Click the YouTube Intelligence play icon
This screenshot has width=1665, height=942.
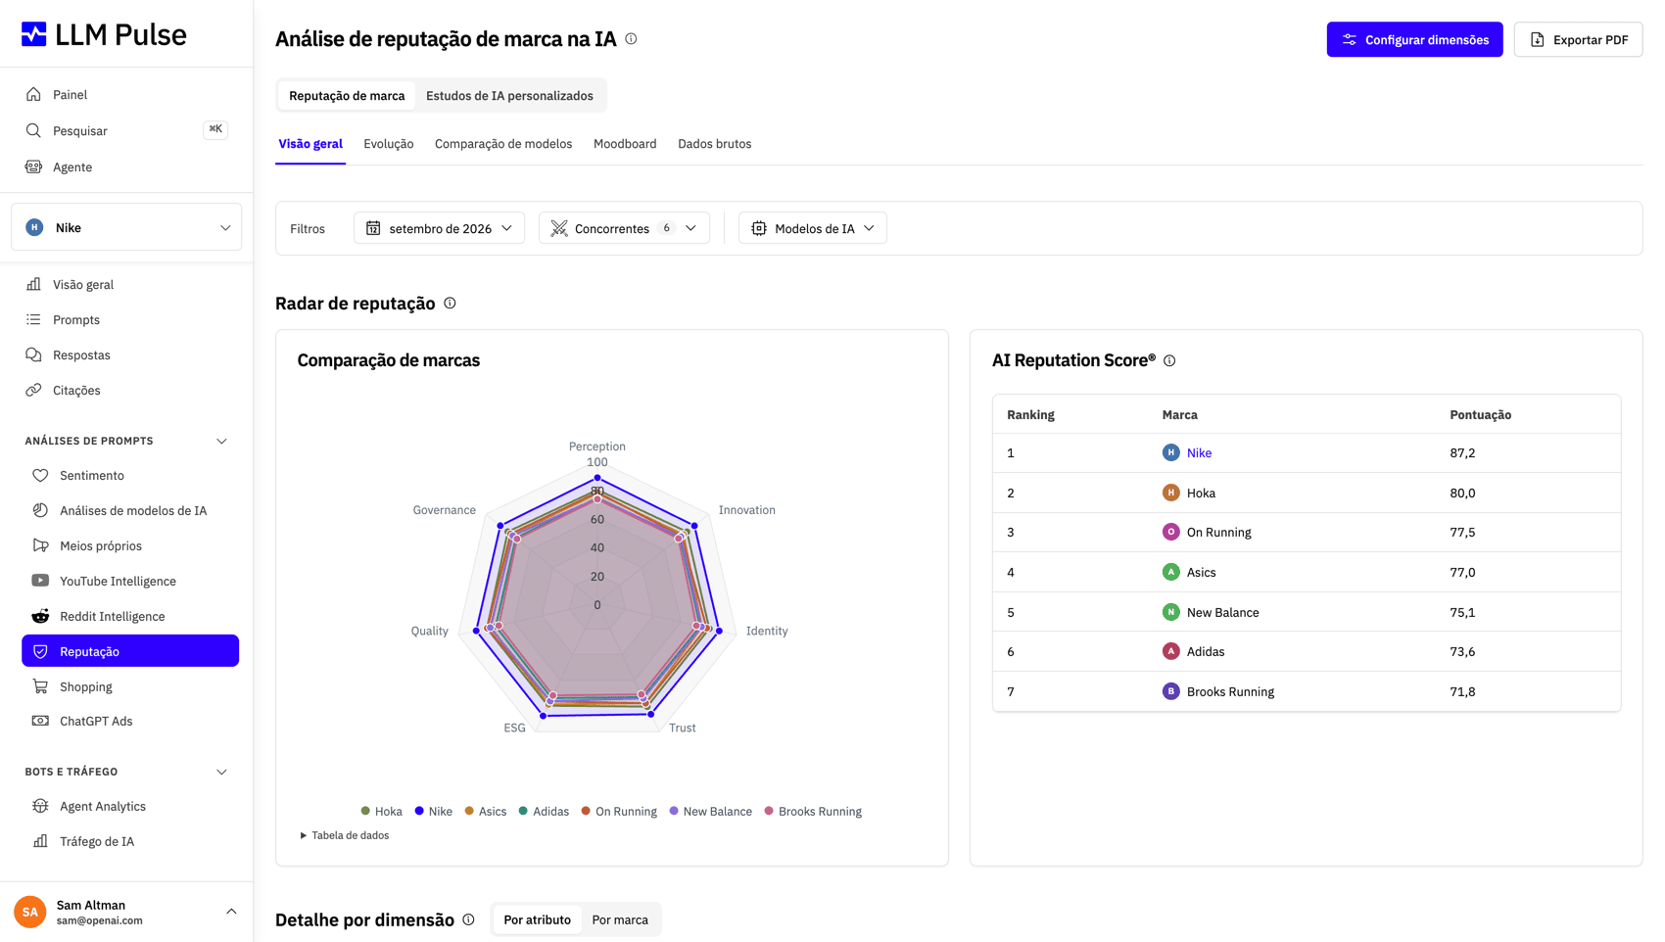tap(40, 581)
